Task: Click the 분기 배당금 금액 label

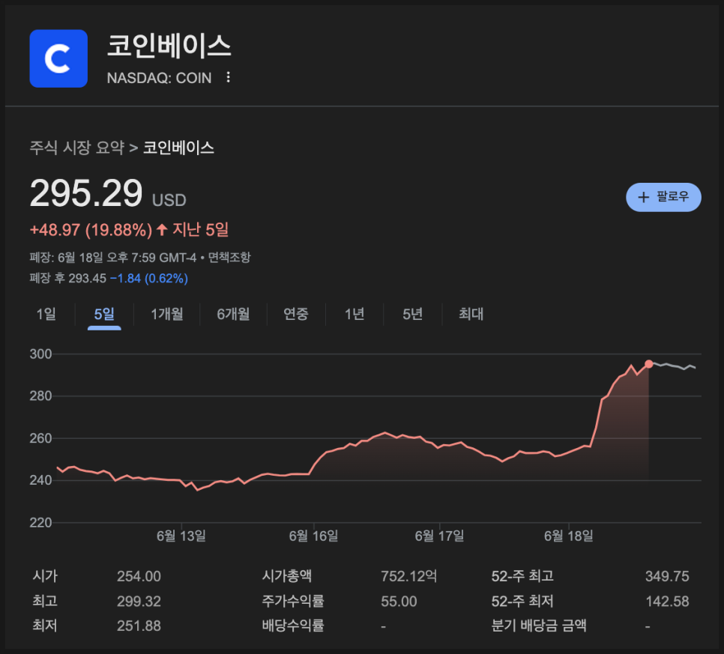Action: 539,626
